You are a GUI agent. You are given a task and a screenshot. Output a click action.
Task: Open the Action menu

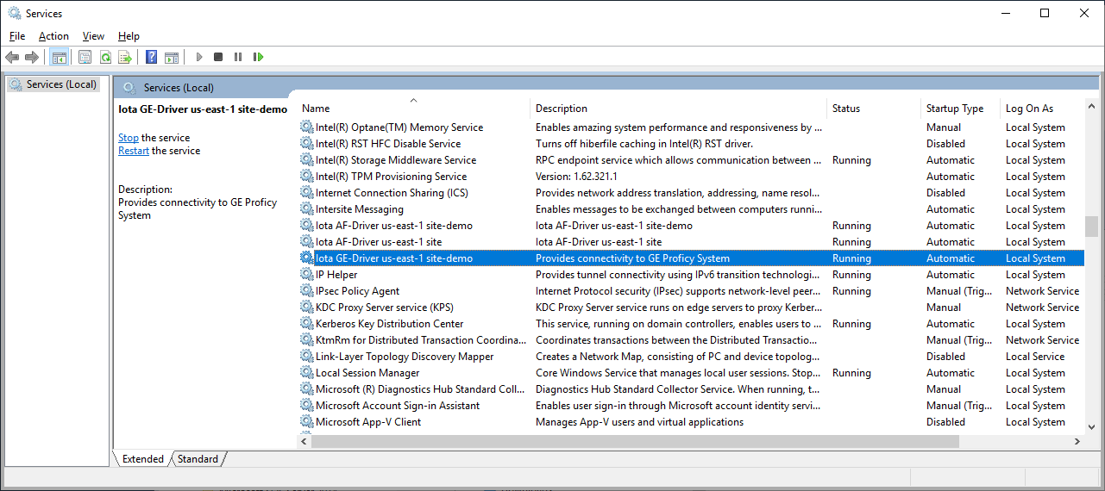pyautogui.click(x=53, y=36)
